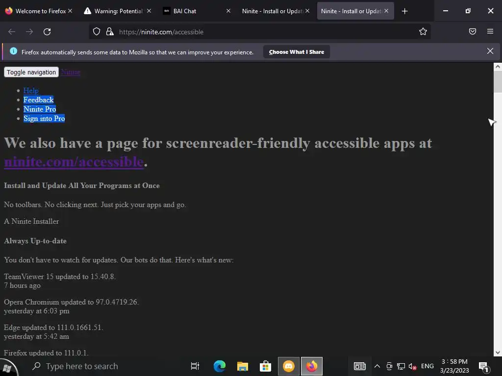Open Task View in taskbar
This screenshot has height=376, width=502.
tap(195, 366)
